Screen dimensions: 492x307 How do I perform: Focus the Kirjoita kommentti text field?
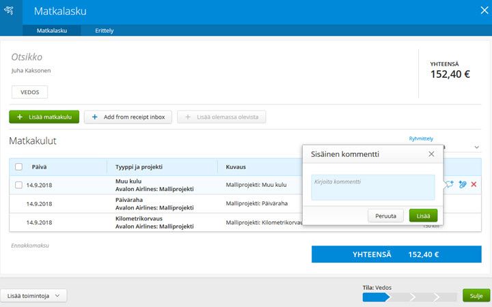[373, 188]
